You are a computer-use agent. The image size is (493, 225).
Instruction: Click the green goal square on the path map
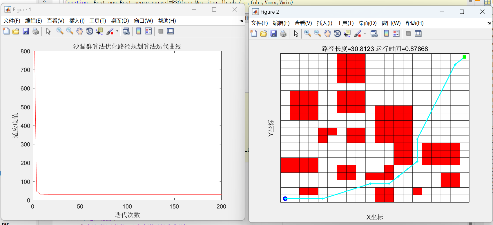point(464,57)
